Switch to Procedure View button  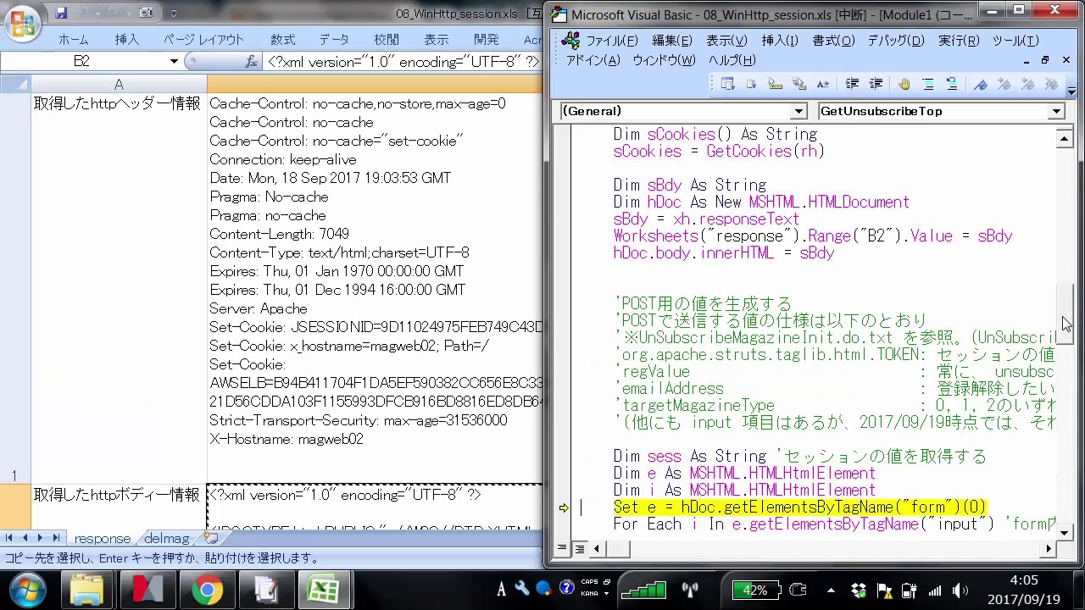coord(562,549)
